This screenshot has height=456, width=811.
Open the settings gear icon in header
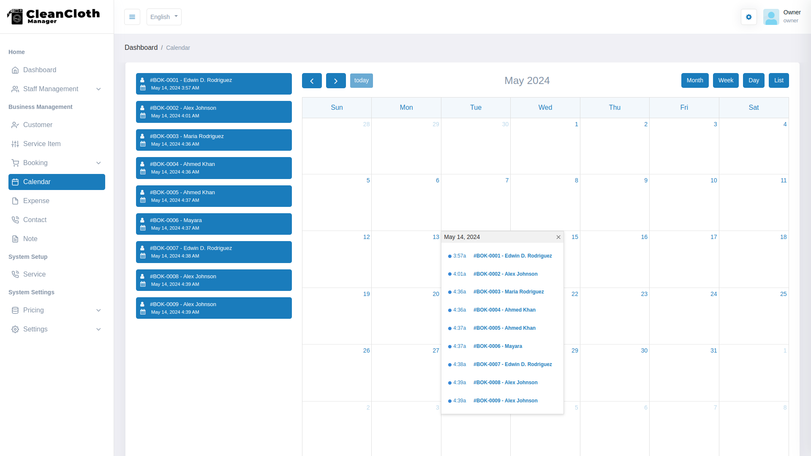(x=748, y=17)
